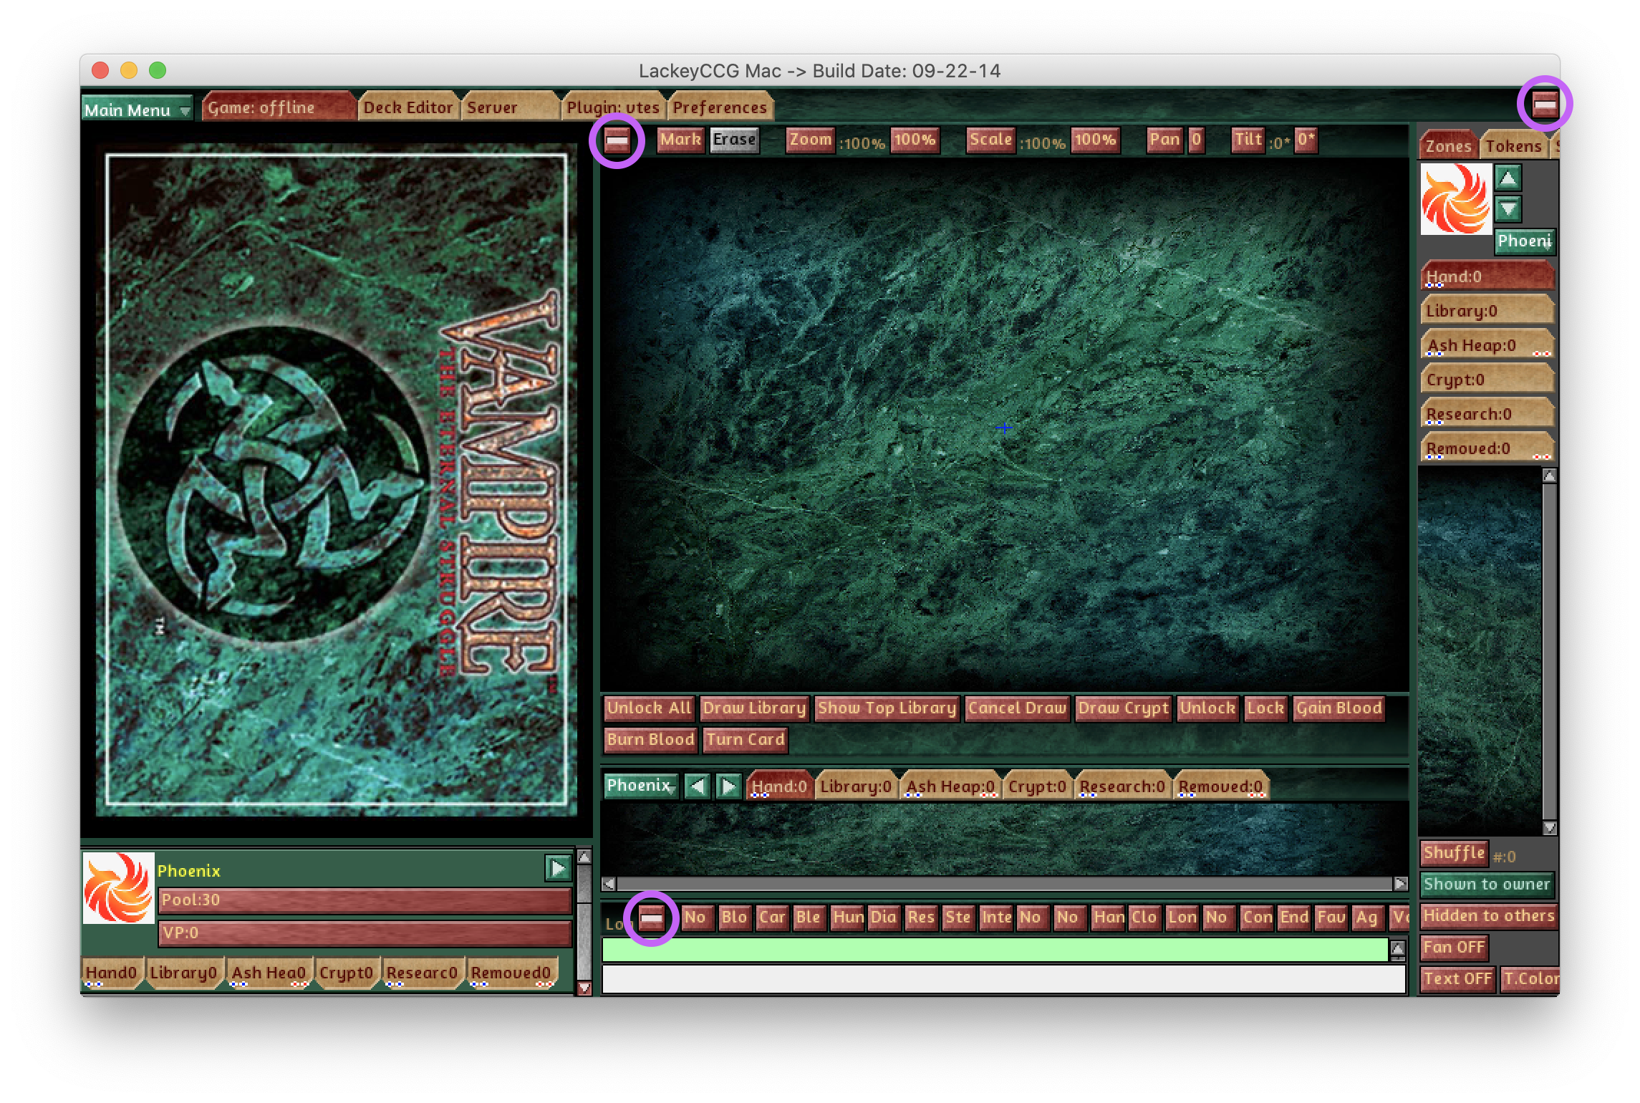The height and width of the screenshot is (1103, 1640).
Task: Click the Fau macro button
Action: pos(1331,917)
